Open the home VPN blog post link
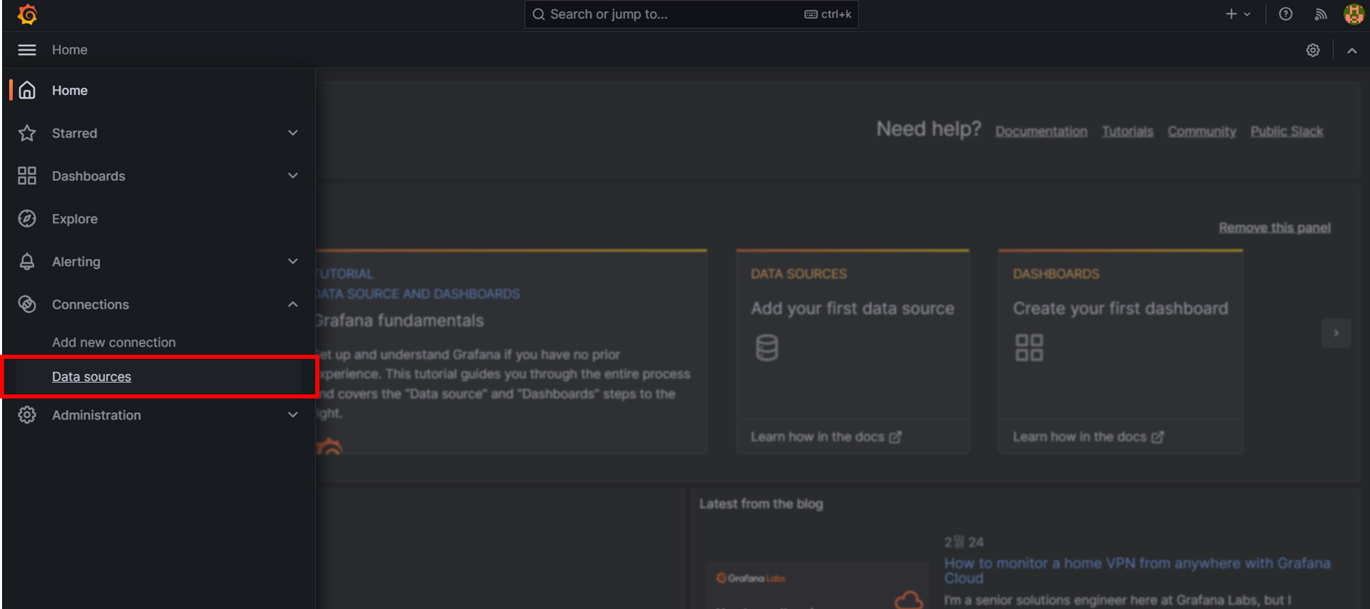 pyautogui.click(x=1137, y=571)
